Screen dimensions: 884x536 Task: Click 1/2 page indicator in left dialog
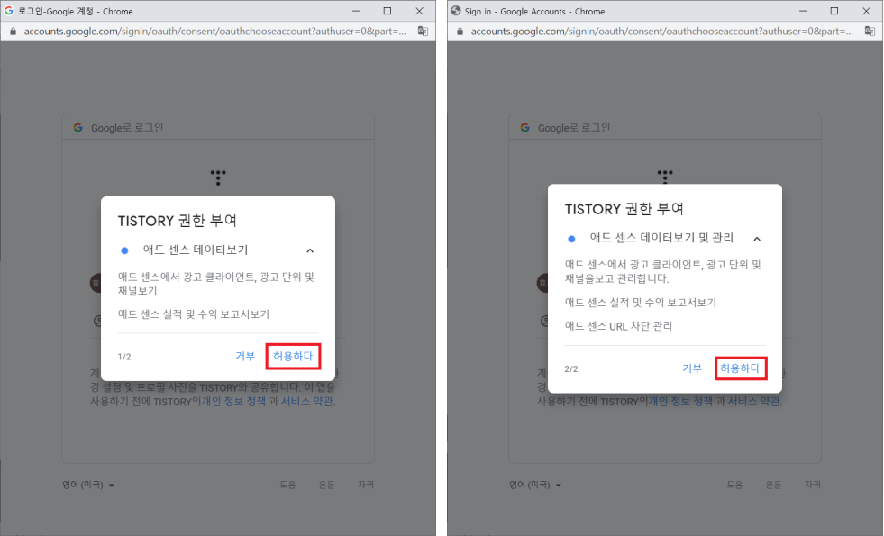tap(124, 357)
